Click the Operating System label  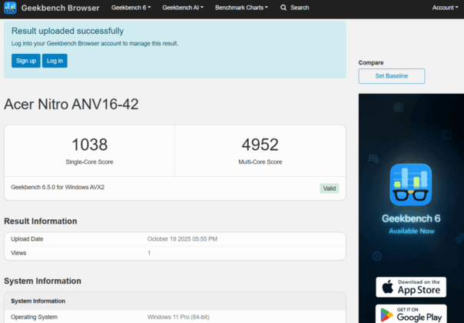[x=34, y=317]
